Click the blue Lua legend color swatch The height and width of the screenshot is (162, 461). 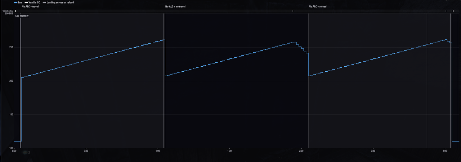coord(15,3)
